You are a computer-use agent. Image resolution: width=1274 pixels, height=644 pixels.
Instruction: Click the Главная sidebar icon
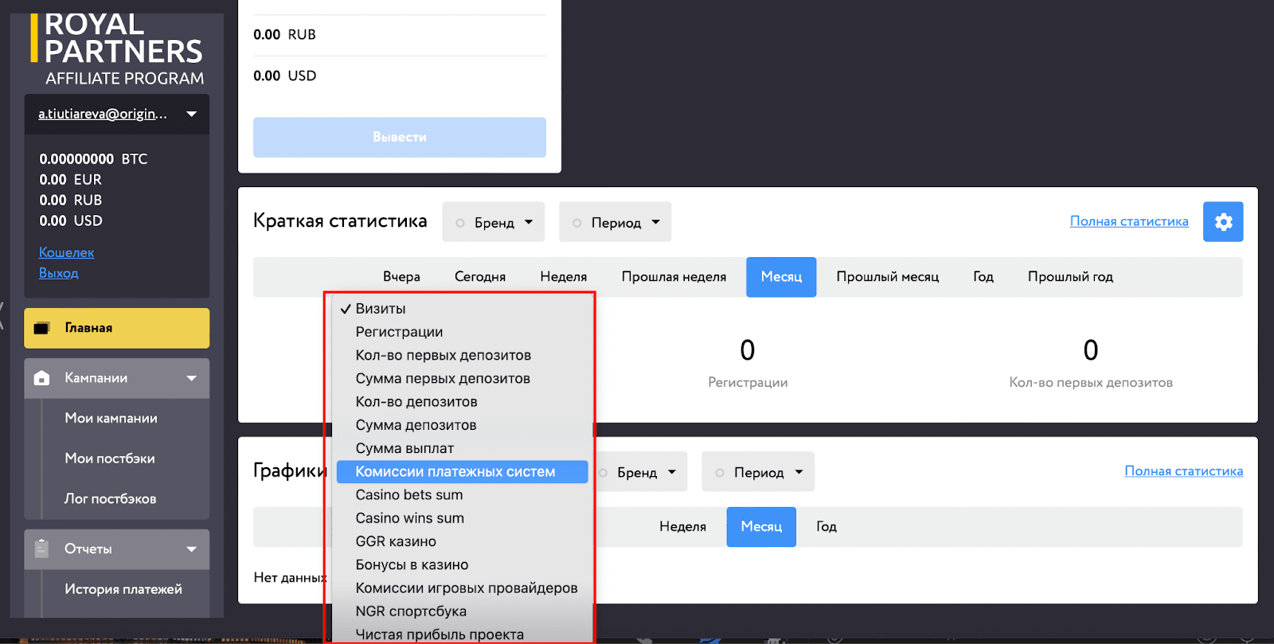tap(42, 328)
